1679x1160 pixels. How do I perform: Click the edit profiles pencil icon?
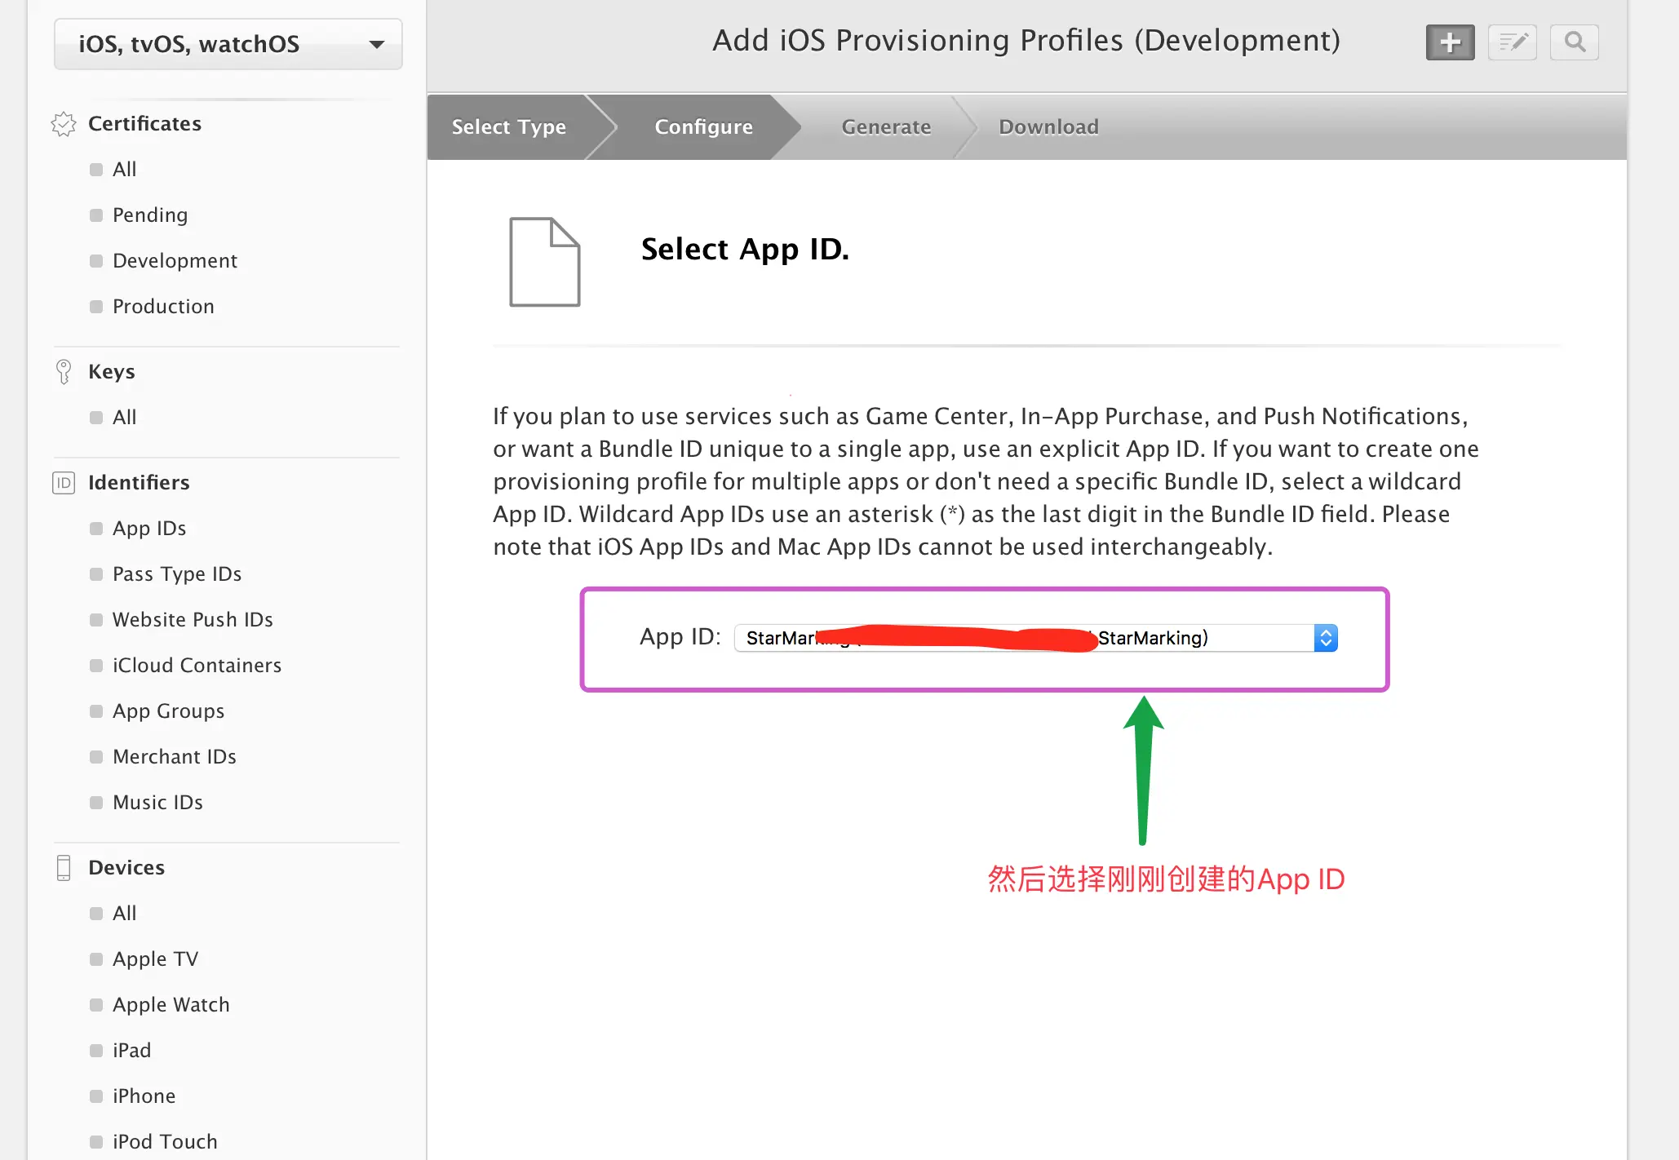click(1512, 42)
